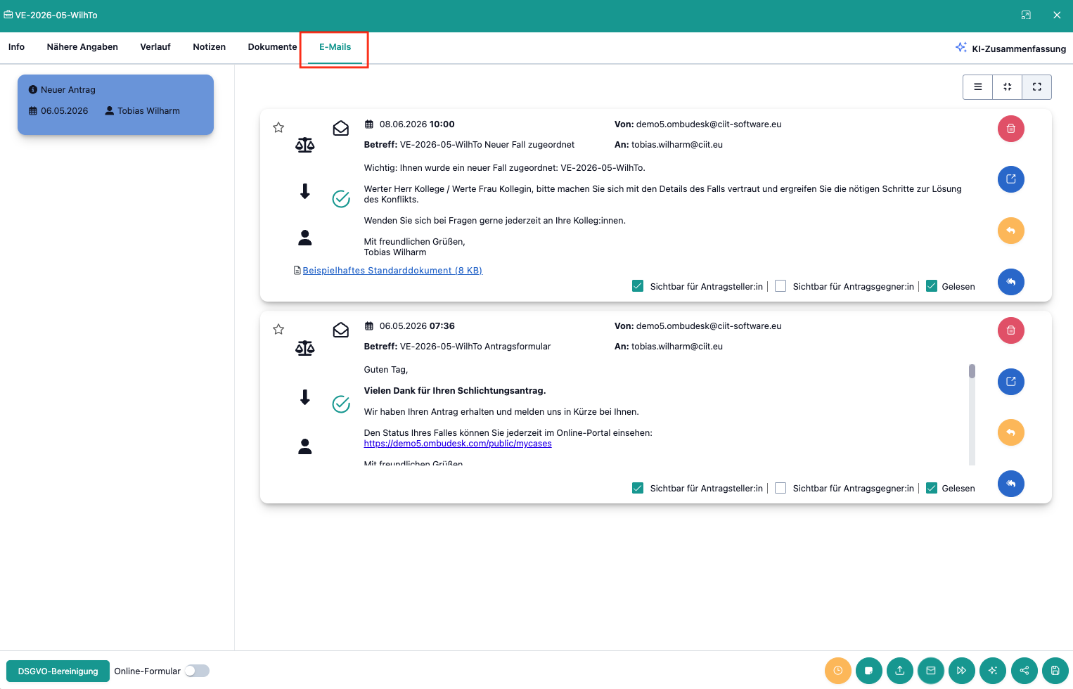This screenshot has height=689, width=1073.
Task: Switch to Nähere Angaben tab
Action: [82, 47]
